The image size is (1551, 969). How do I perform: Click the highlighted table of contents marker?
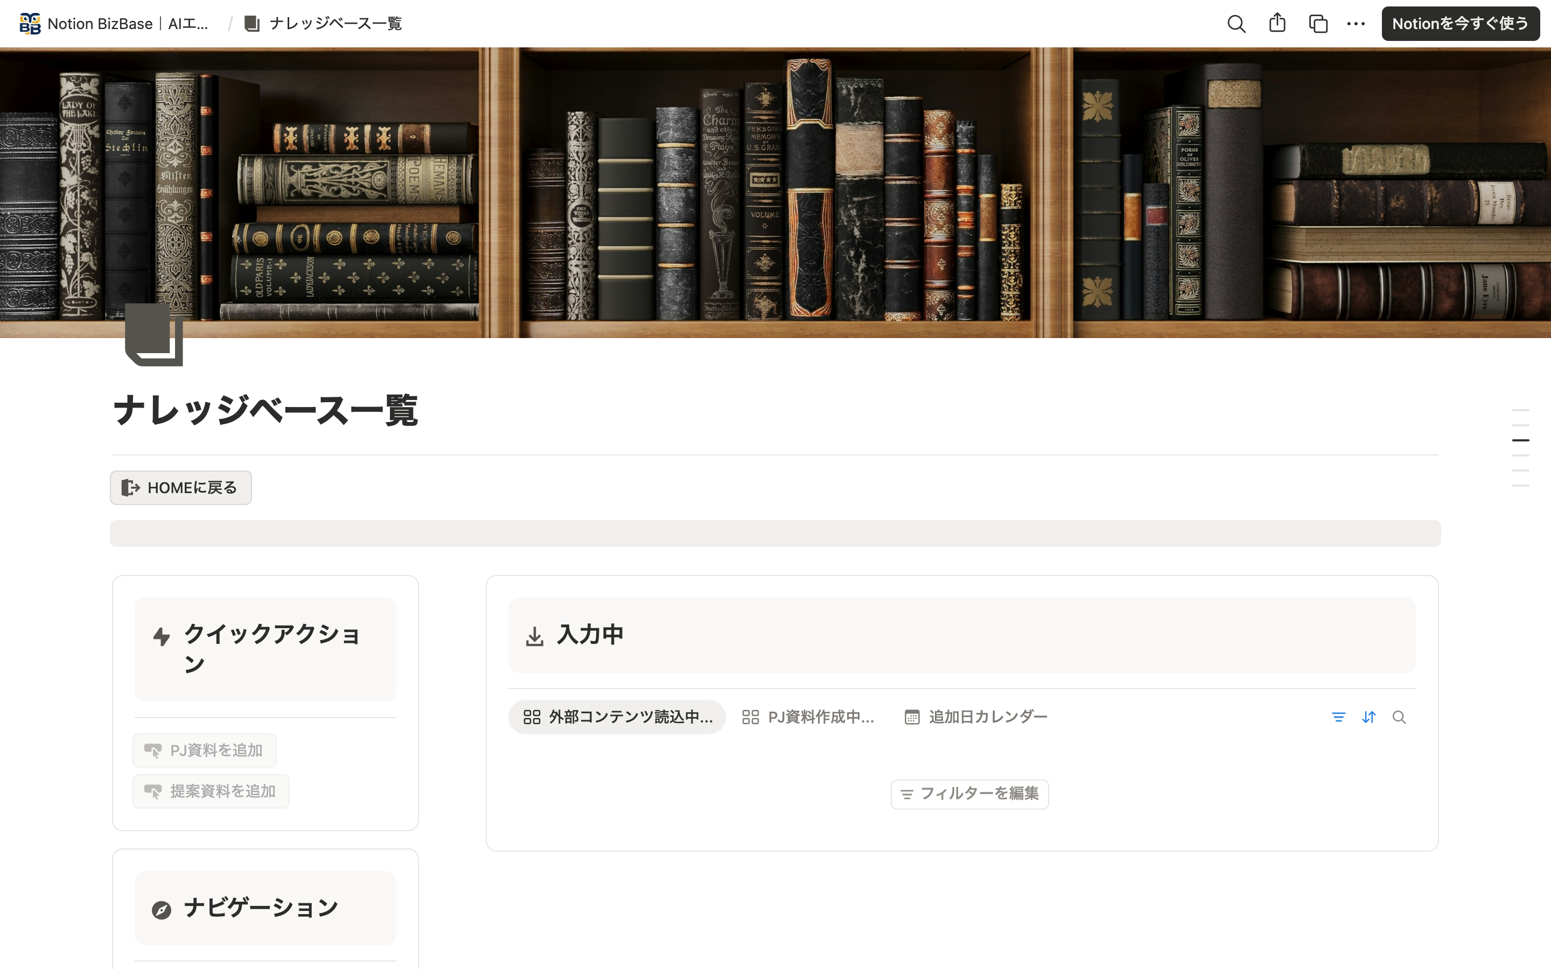pos(1520,440)
